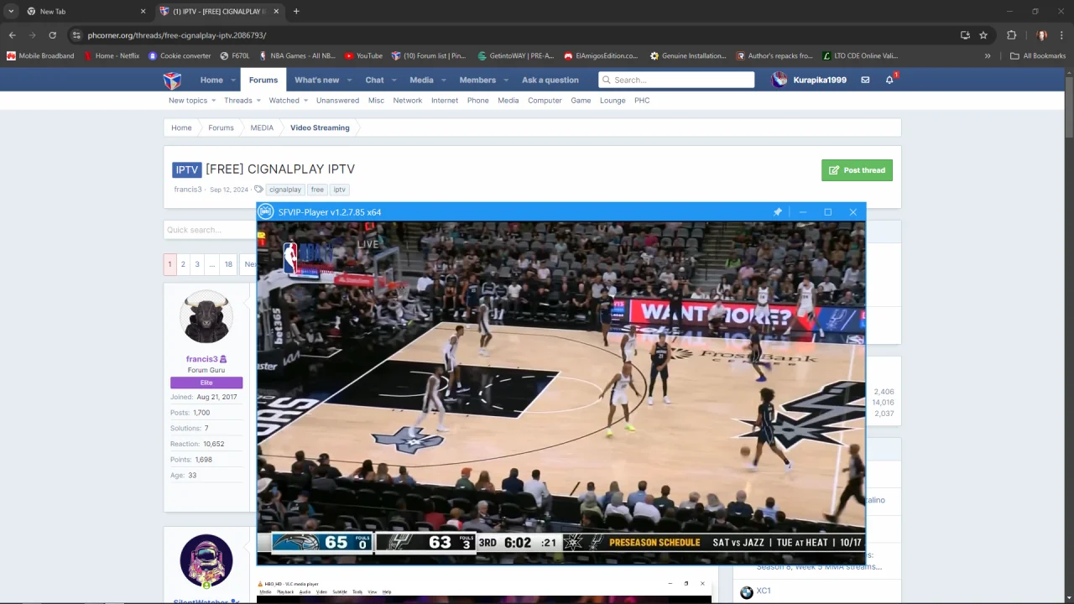The image size is (1074, 604).
Task: Expand the What's new dropdown arrow
Action: [x=348, y=81]
